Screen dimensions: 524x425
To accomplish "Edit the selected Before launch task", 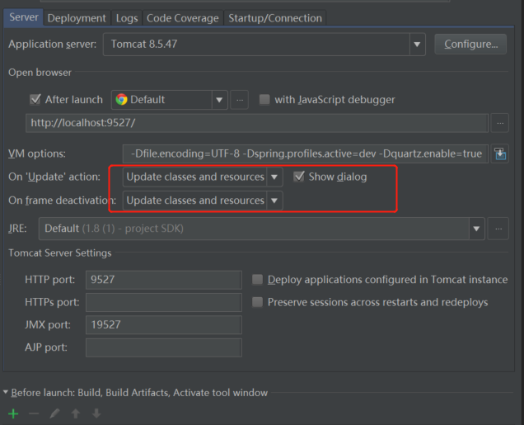I will click(x=54, y=414).
